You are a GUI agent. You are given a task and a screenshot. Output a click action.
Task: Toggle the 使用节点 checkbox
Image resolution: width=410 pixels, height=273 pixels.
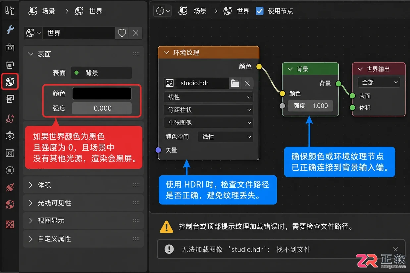(260, 11)
